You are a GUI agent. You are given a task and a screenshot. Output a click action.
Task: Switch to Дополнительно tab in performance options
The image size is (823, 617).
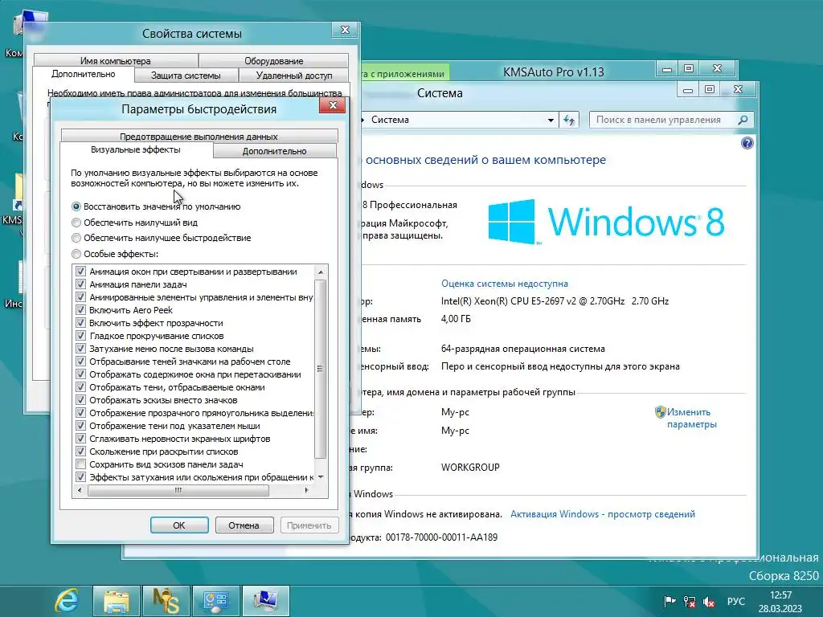(x=275, y=151)
